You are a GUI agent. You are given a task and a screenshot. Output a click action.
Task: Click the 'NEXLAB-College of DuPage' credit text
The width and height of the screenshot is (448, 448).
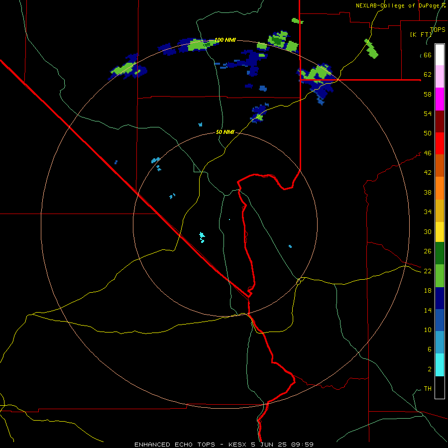click(398, 5)
